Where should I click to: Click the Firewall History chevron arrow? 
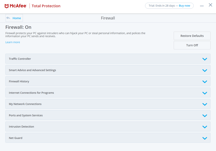coord(205,82)
